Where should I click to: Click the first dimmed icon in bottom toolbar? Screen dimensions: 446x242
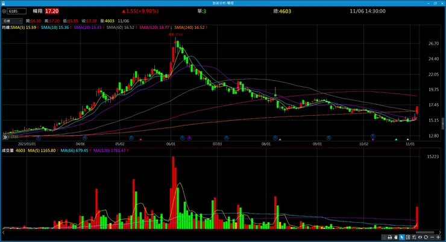384,237
